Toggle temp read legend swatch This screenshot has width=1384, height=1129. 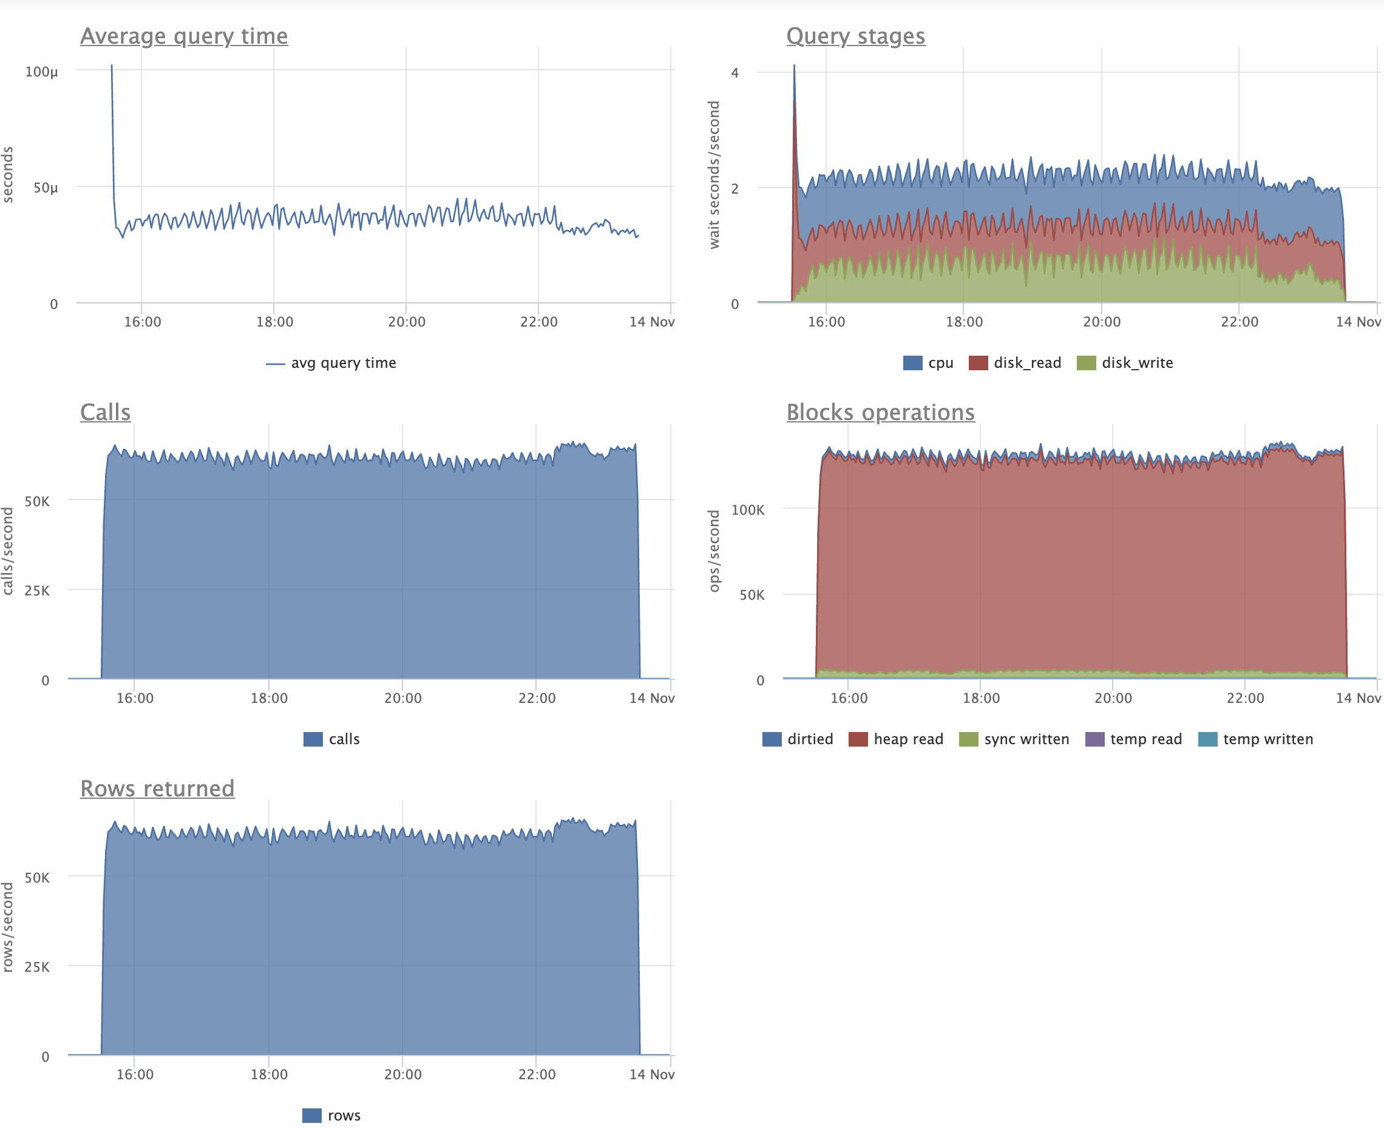click(1094, 739)
